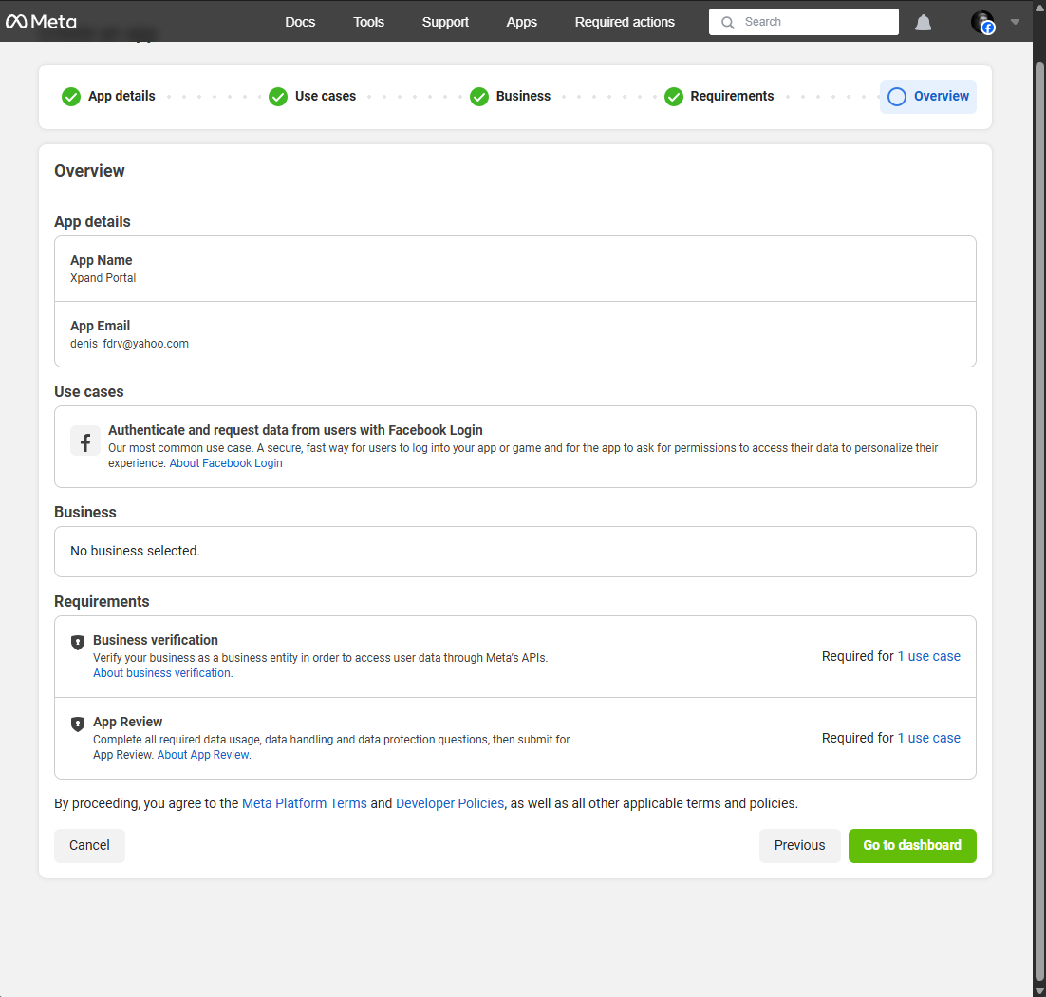Select the app email address text
This screenshot has height=997, width=1046.
[129, 344]
